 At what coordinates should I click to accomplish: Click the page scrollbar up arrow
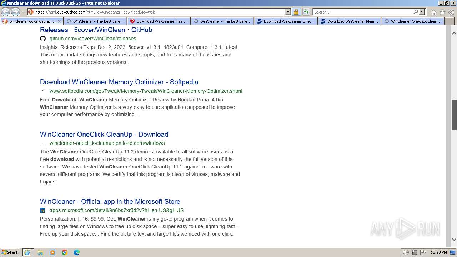click(454, 33)
